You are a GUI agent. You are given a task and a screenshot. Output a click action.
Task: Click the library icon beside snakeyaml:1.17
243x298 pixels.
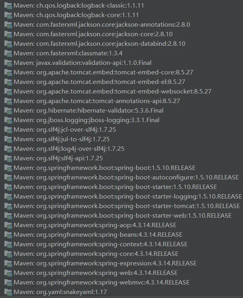click(x=8, y=292)
